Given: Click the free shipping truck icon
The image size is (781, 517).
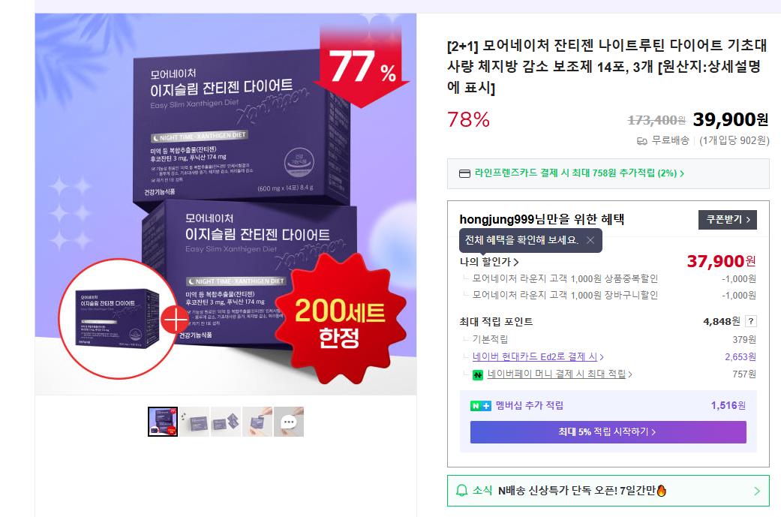Looking at the screenshot, I should point(642,141).
